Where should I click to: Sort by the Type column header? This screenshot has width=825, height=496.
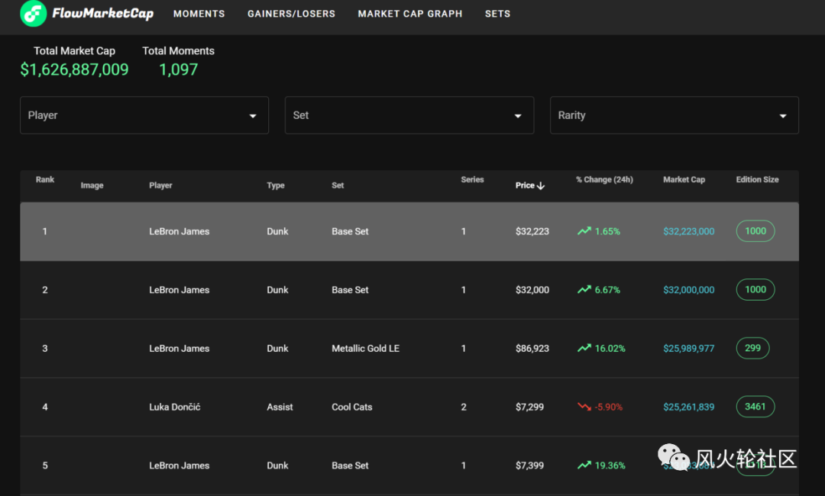276,185
